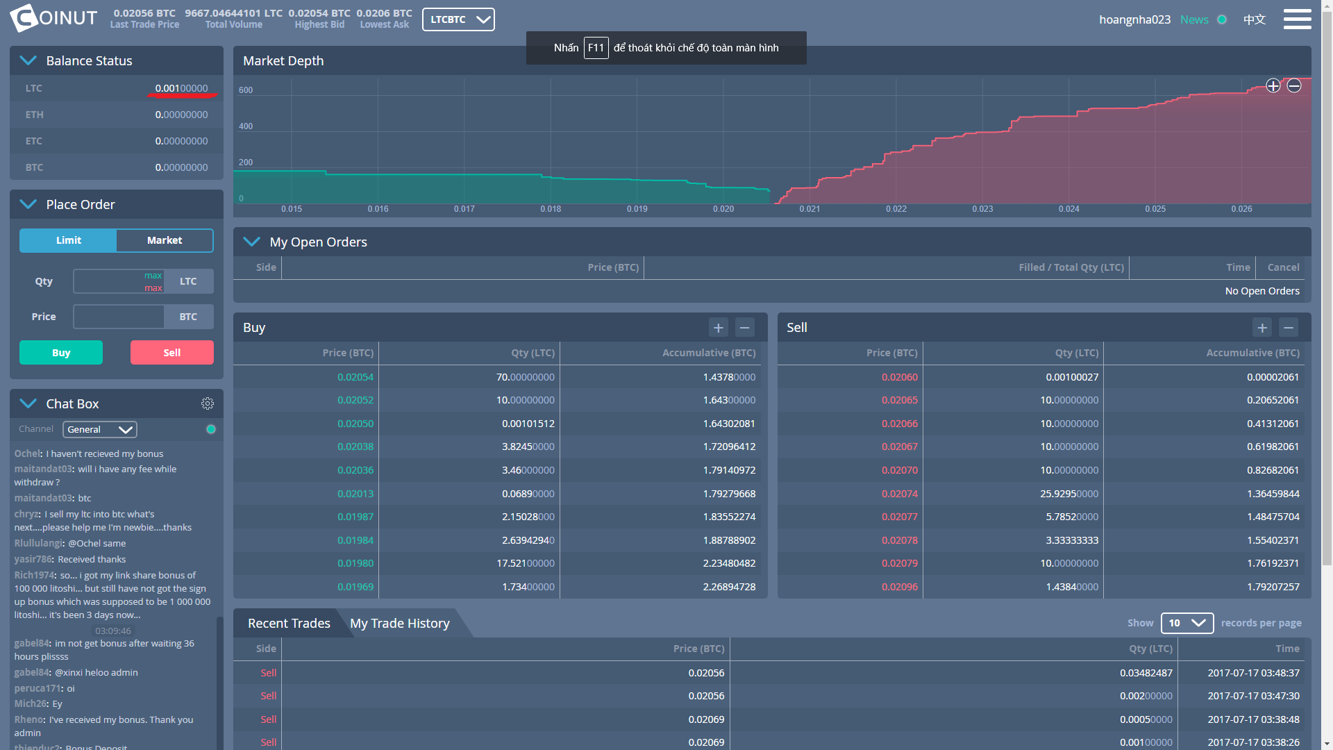Viewport: 1333px width, 750px height.
Task: Open Chat Box settings gear
Action: coord(208,403)
